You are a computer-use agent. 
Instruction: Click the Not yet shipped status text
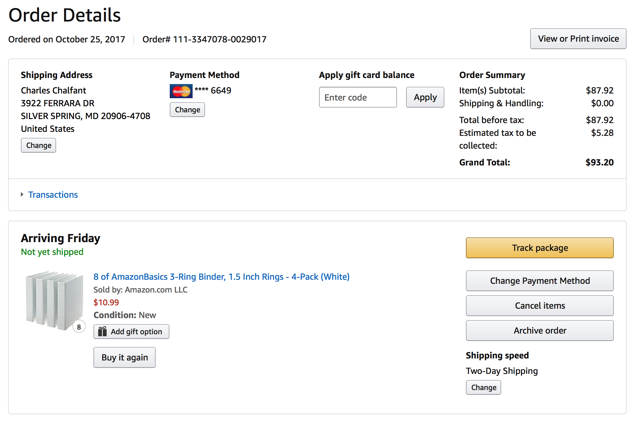(x=52, y=252)
